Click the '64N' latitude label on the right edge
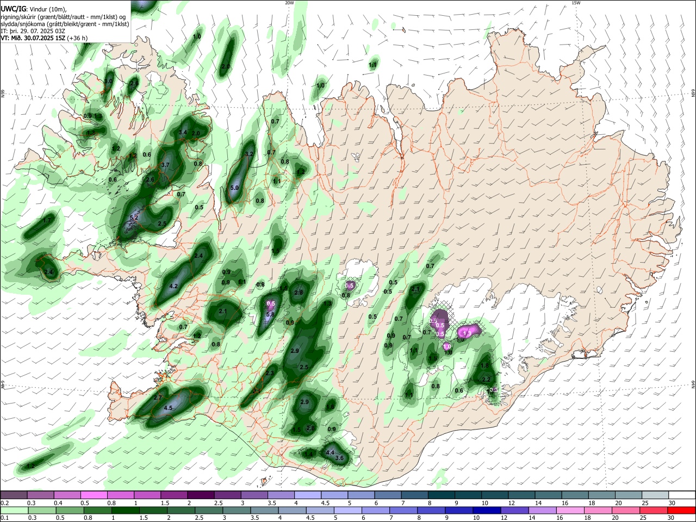 click(x=693, y=384)
